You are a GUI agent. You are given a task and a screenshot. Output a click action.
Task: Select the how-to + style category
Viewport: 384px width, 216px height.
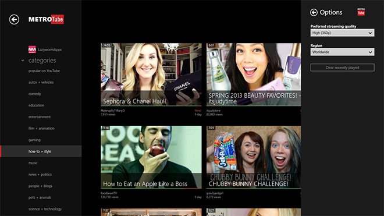[41, 151]
